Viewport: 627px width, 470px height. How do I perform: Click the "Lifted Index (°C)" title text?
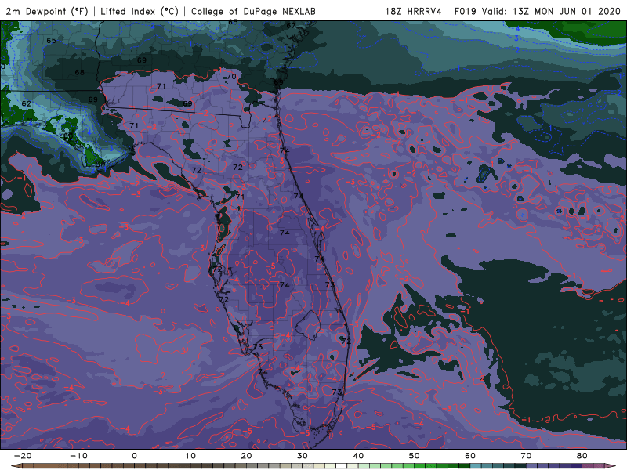(x=140, y=11)
